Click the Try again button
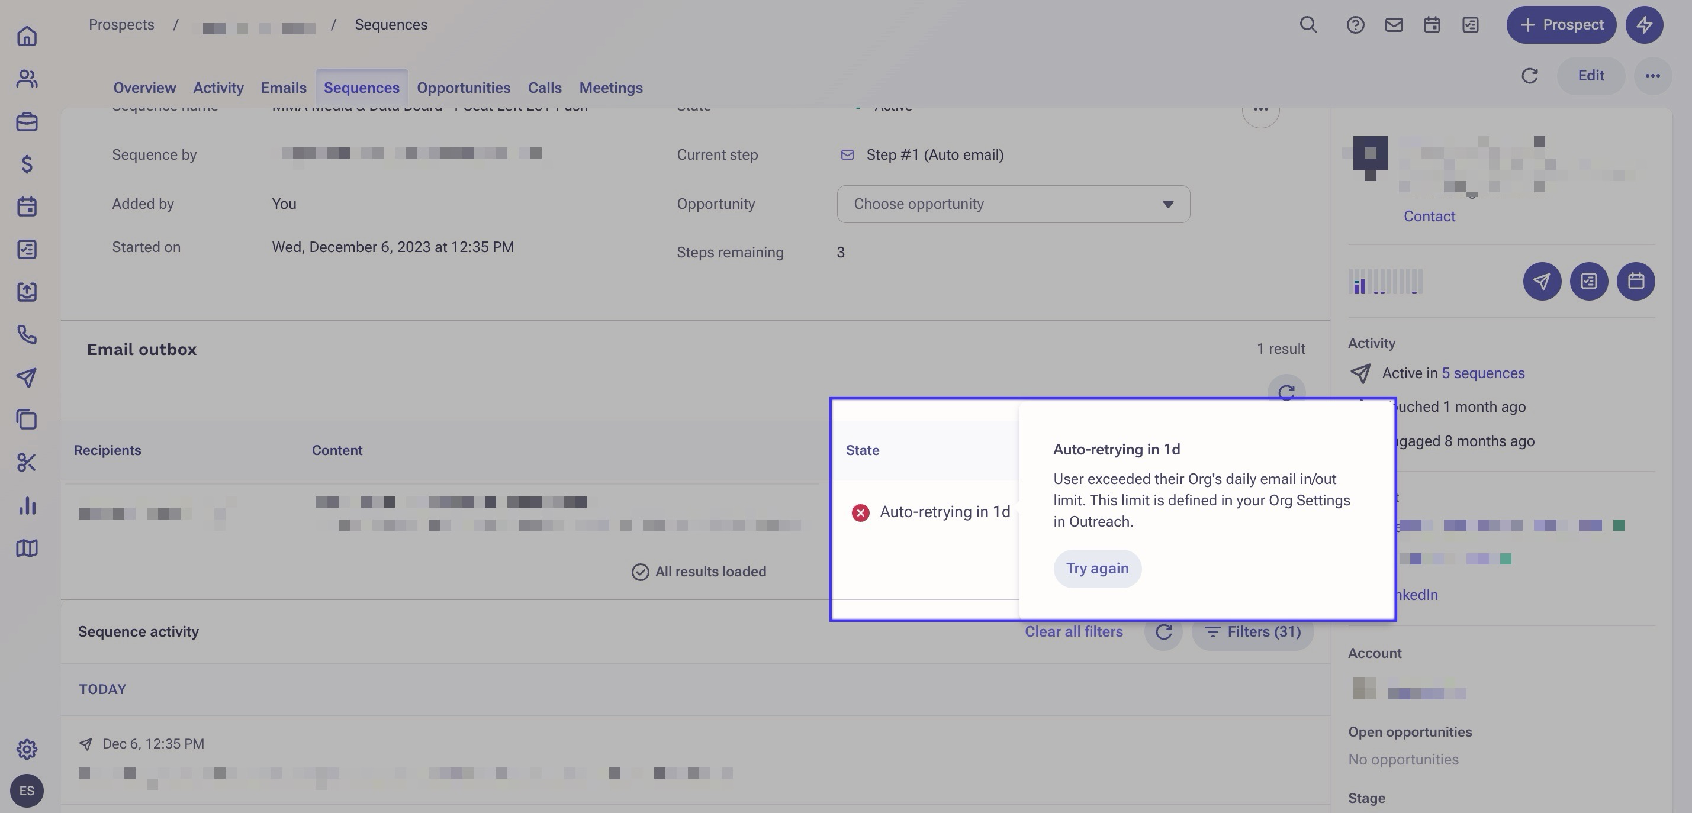Screen dimensions: 1692x813 tap(1097, 569)
